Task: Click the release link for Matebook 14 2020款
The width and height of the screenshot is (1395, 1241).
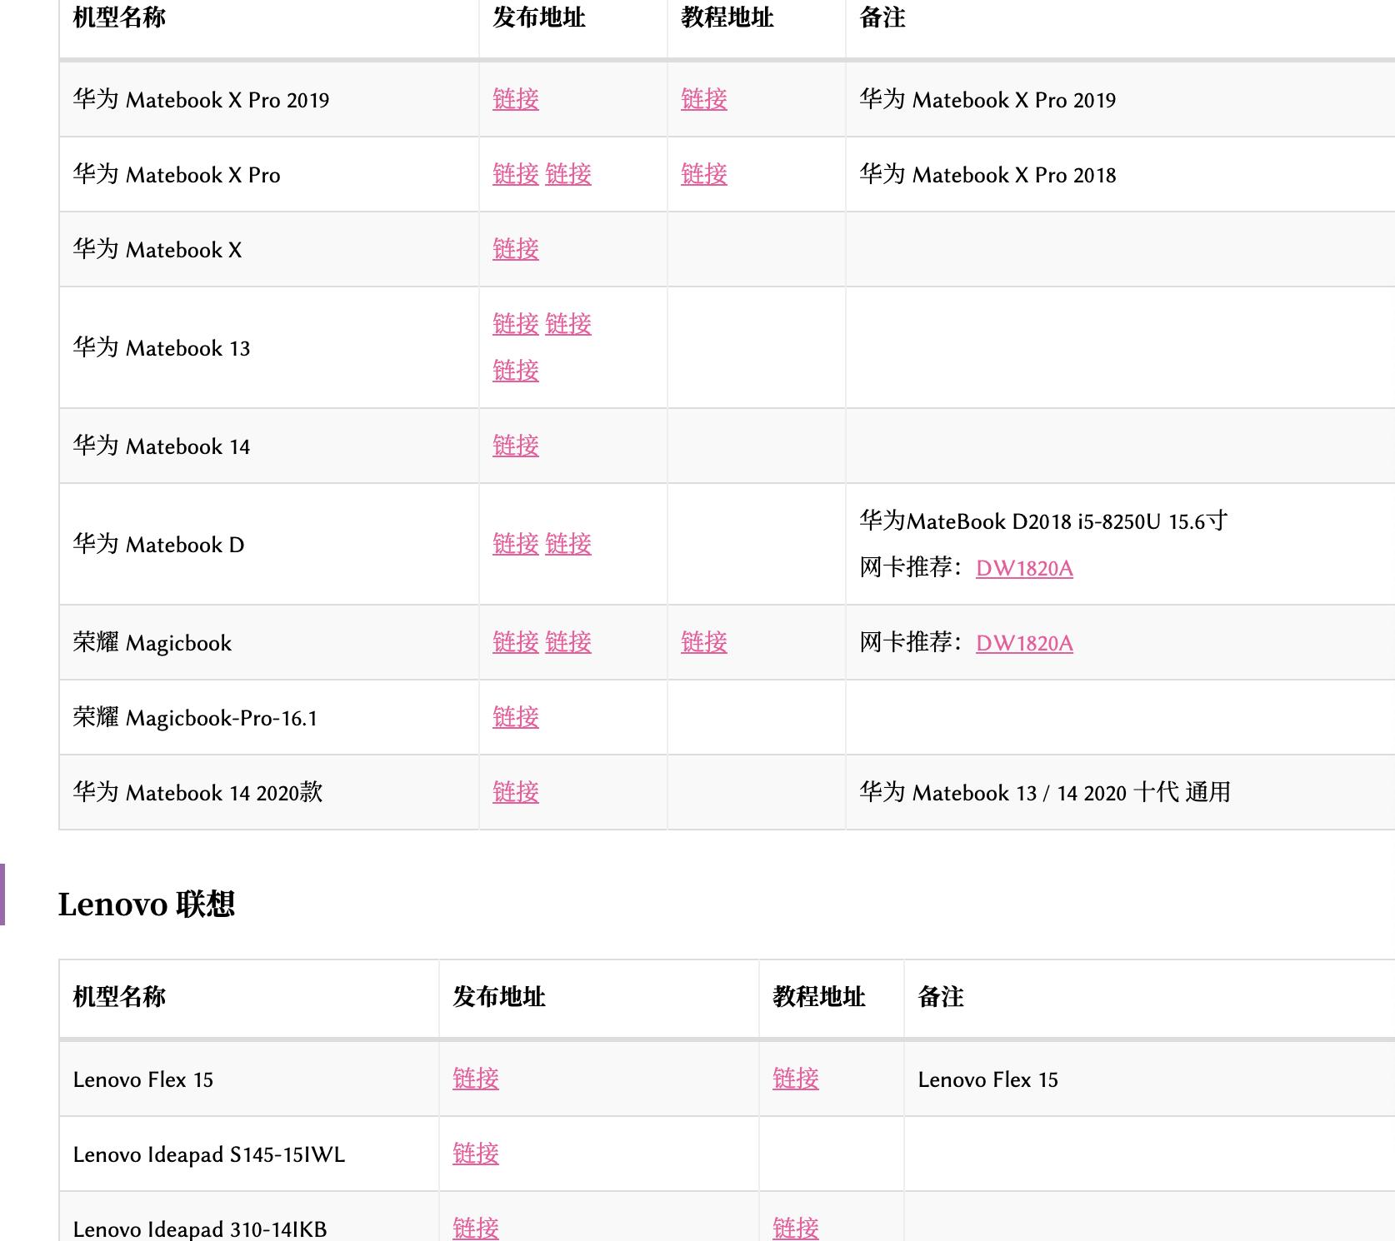Action: 516,793
